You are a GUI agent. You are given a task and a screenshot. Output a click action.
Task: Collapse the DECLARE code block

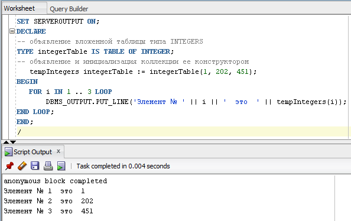pos(12,31)
